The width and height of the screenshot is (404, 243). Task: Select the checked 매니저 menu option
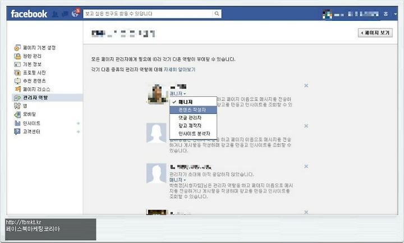pos(193,102)
